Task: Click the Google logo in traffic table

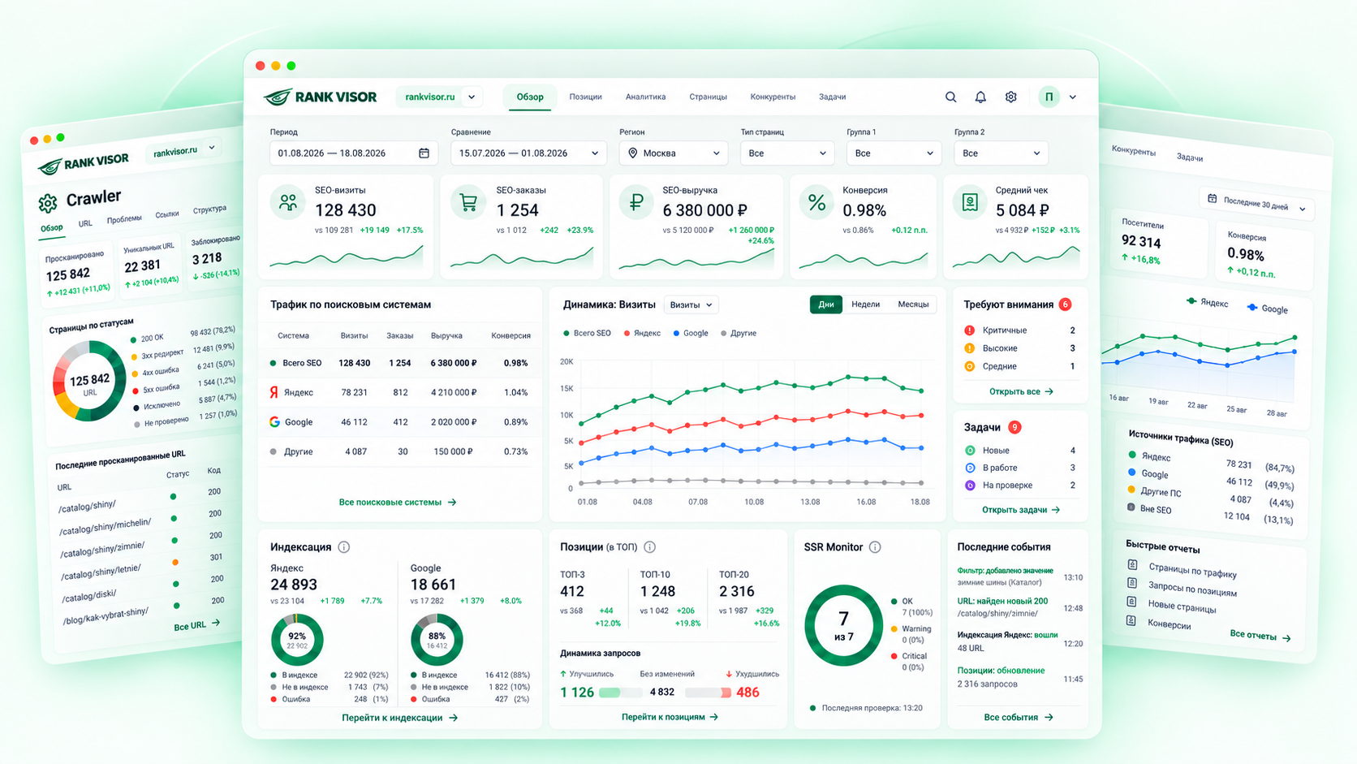Action: pyautogui.click(x=274, y=422)
